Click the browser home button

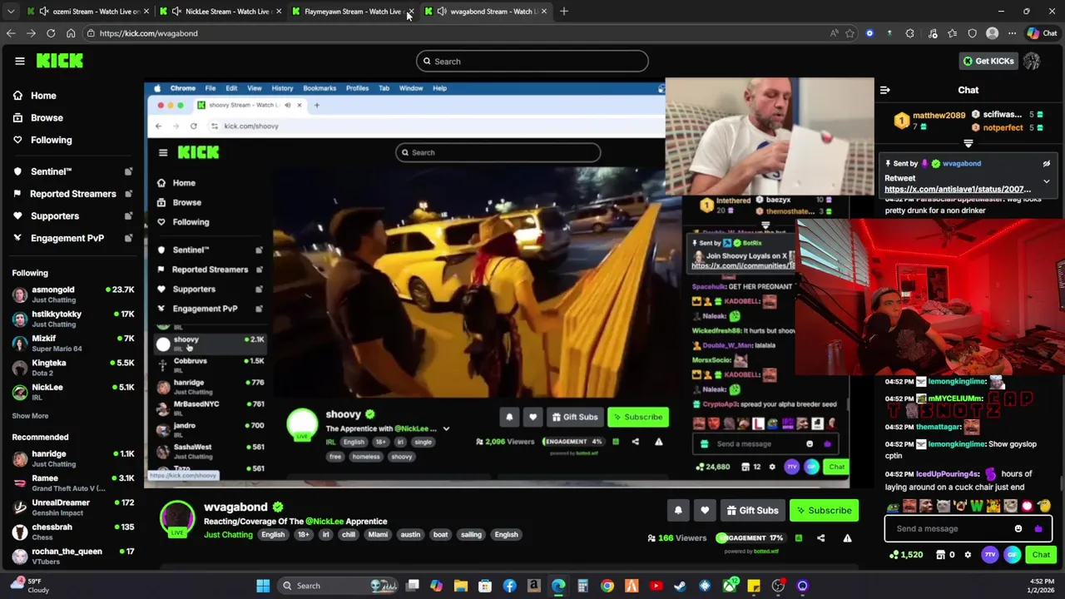71,33
